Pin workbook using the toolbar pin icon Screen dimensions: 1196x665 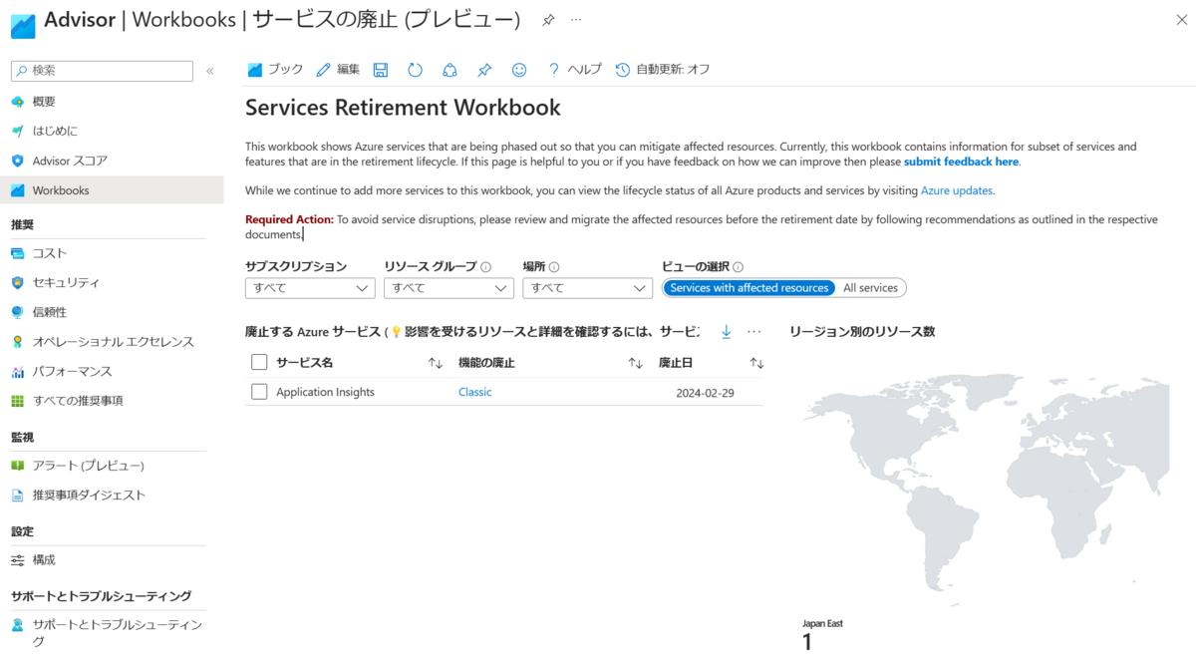[484, 70]
